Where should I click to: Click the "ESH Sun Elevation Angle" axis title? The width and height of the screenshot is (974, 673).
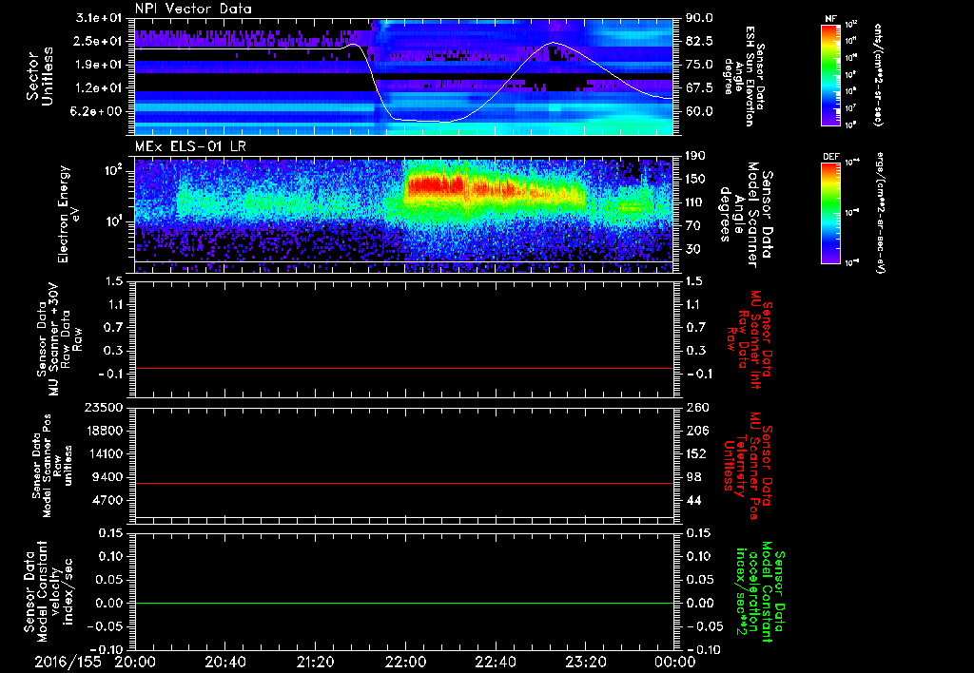coord(743,76)
